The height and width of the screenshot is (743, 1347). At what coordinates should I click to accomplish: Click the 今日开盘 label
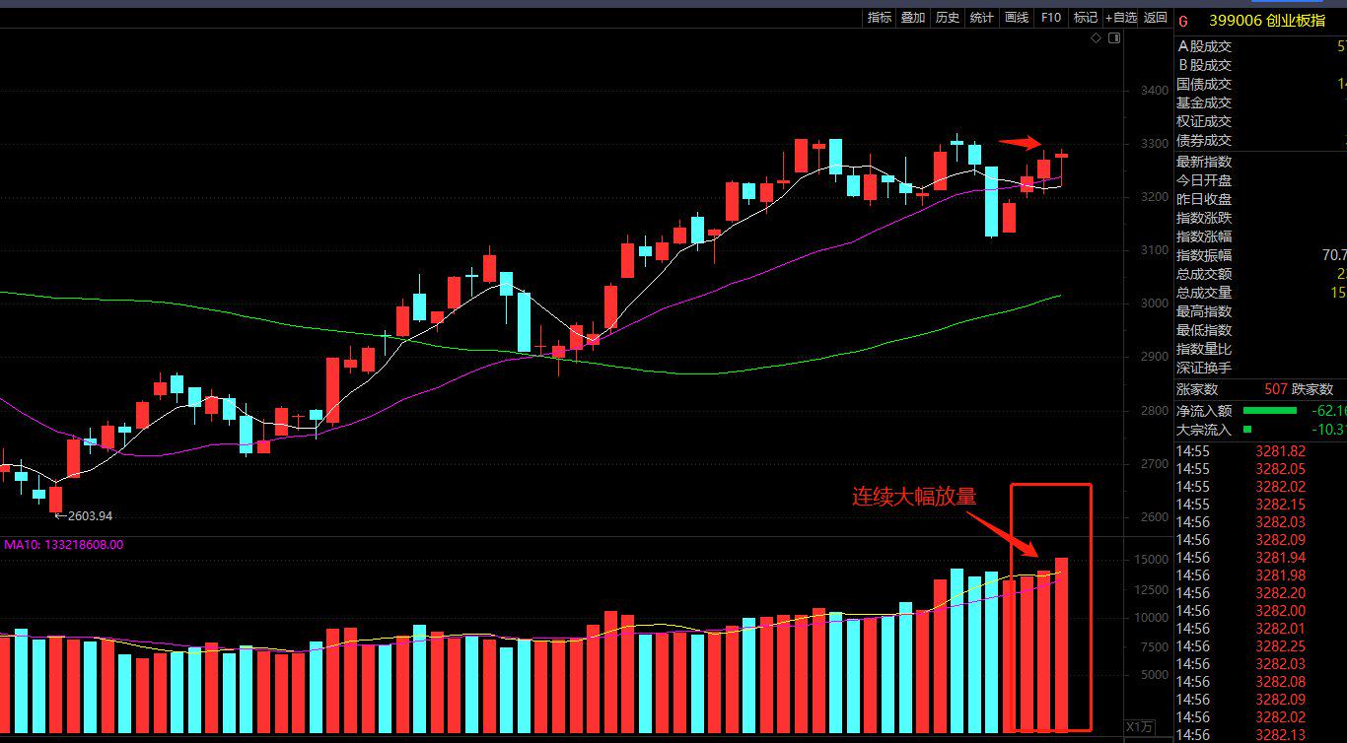pos(1204,180)
